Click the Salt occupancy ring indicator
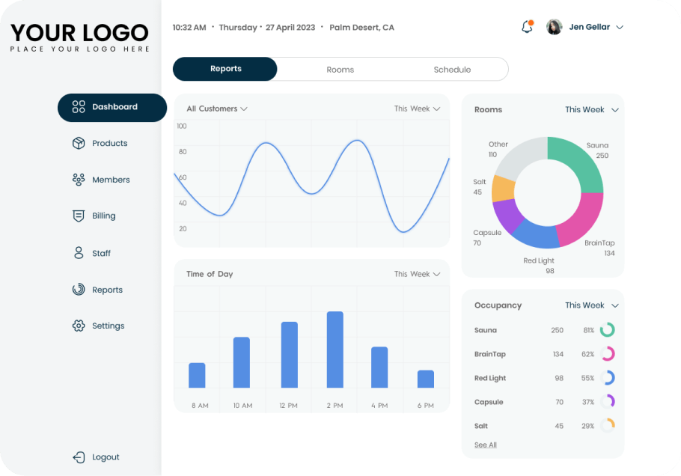Screen dimensions: 681x476 (x=608, y=426)
